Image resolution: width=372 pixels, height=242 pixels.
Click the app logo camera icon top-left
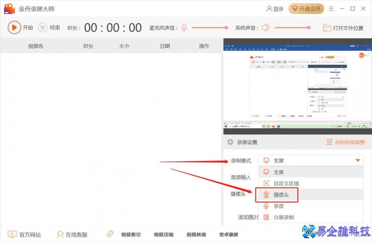[9, 8]
